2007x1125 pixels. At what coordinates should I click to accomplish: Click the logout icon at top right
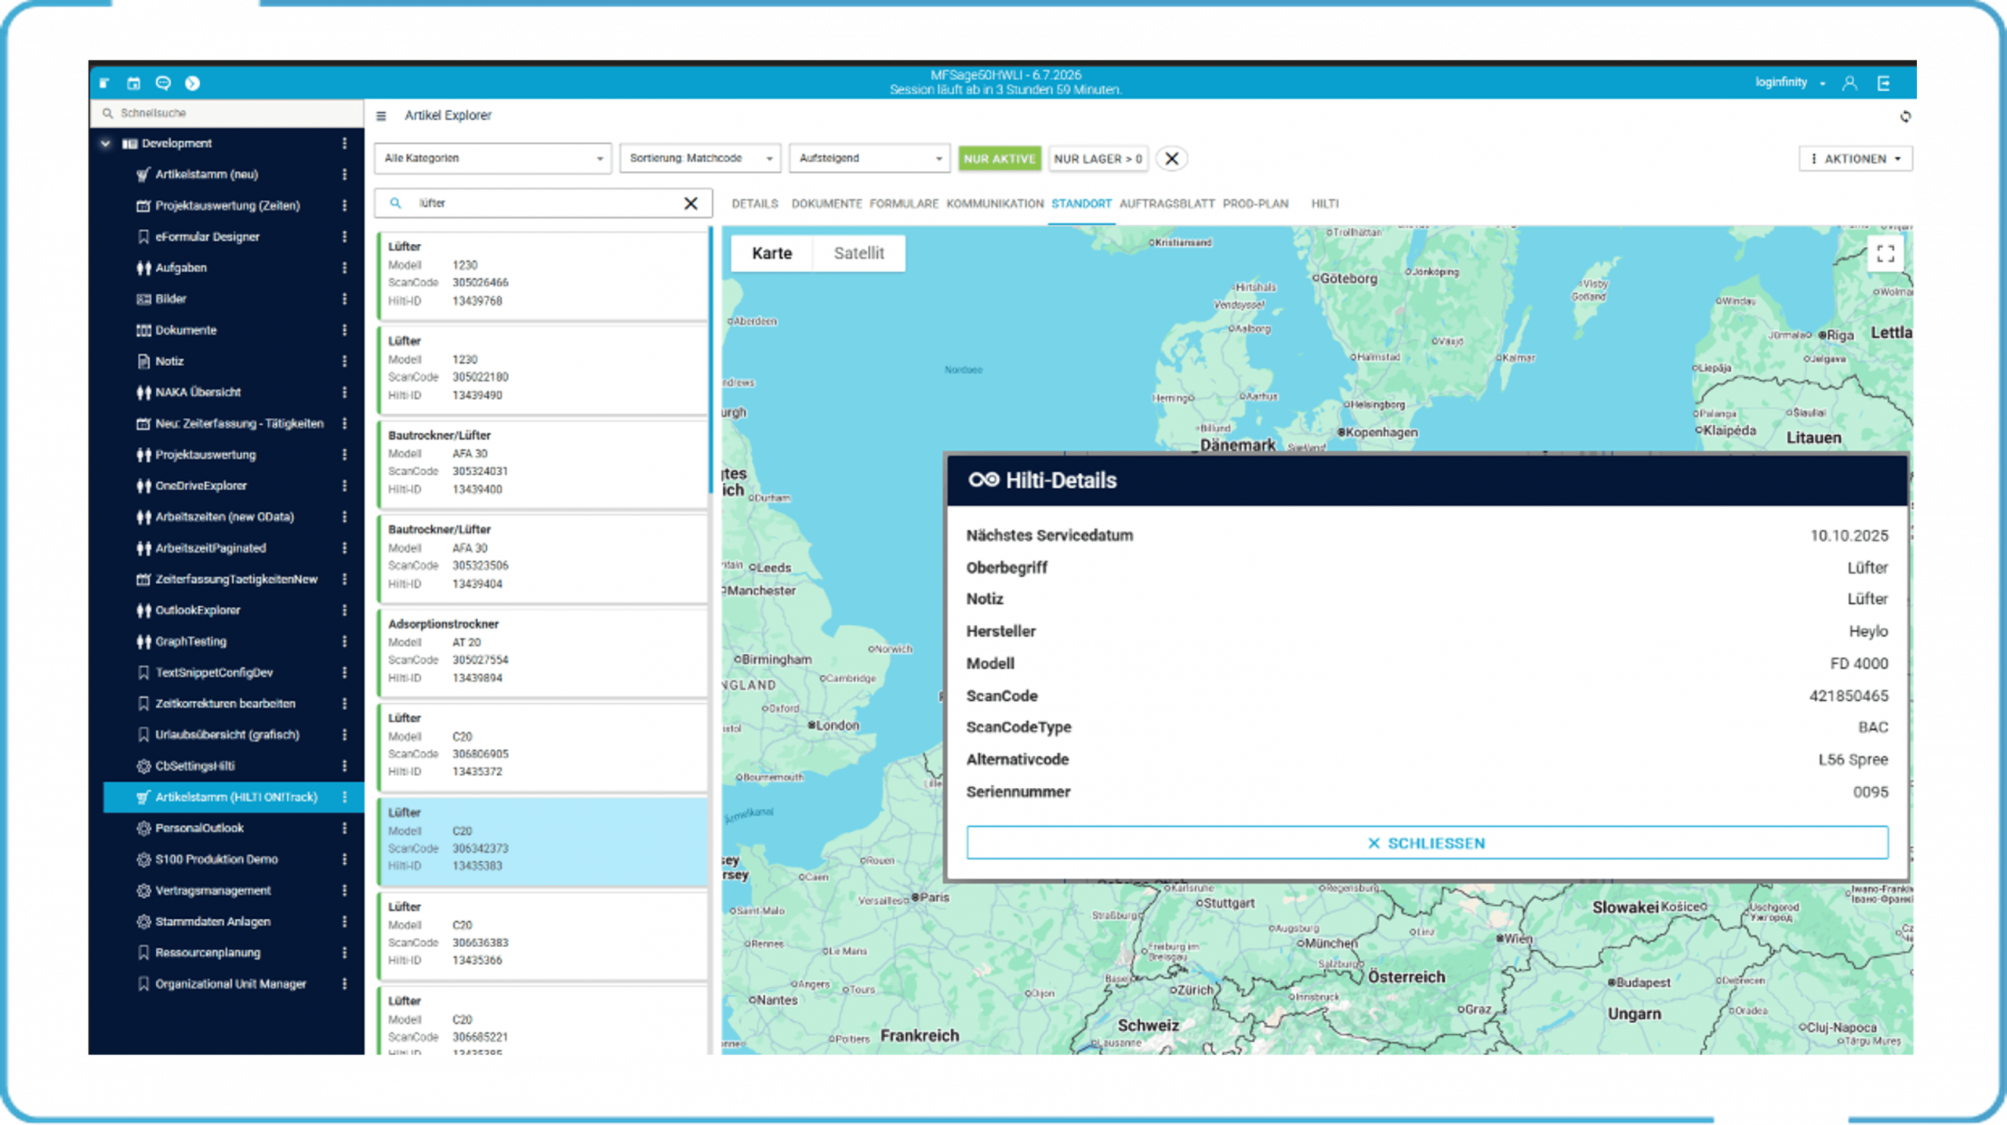1884,83
